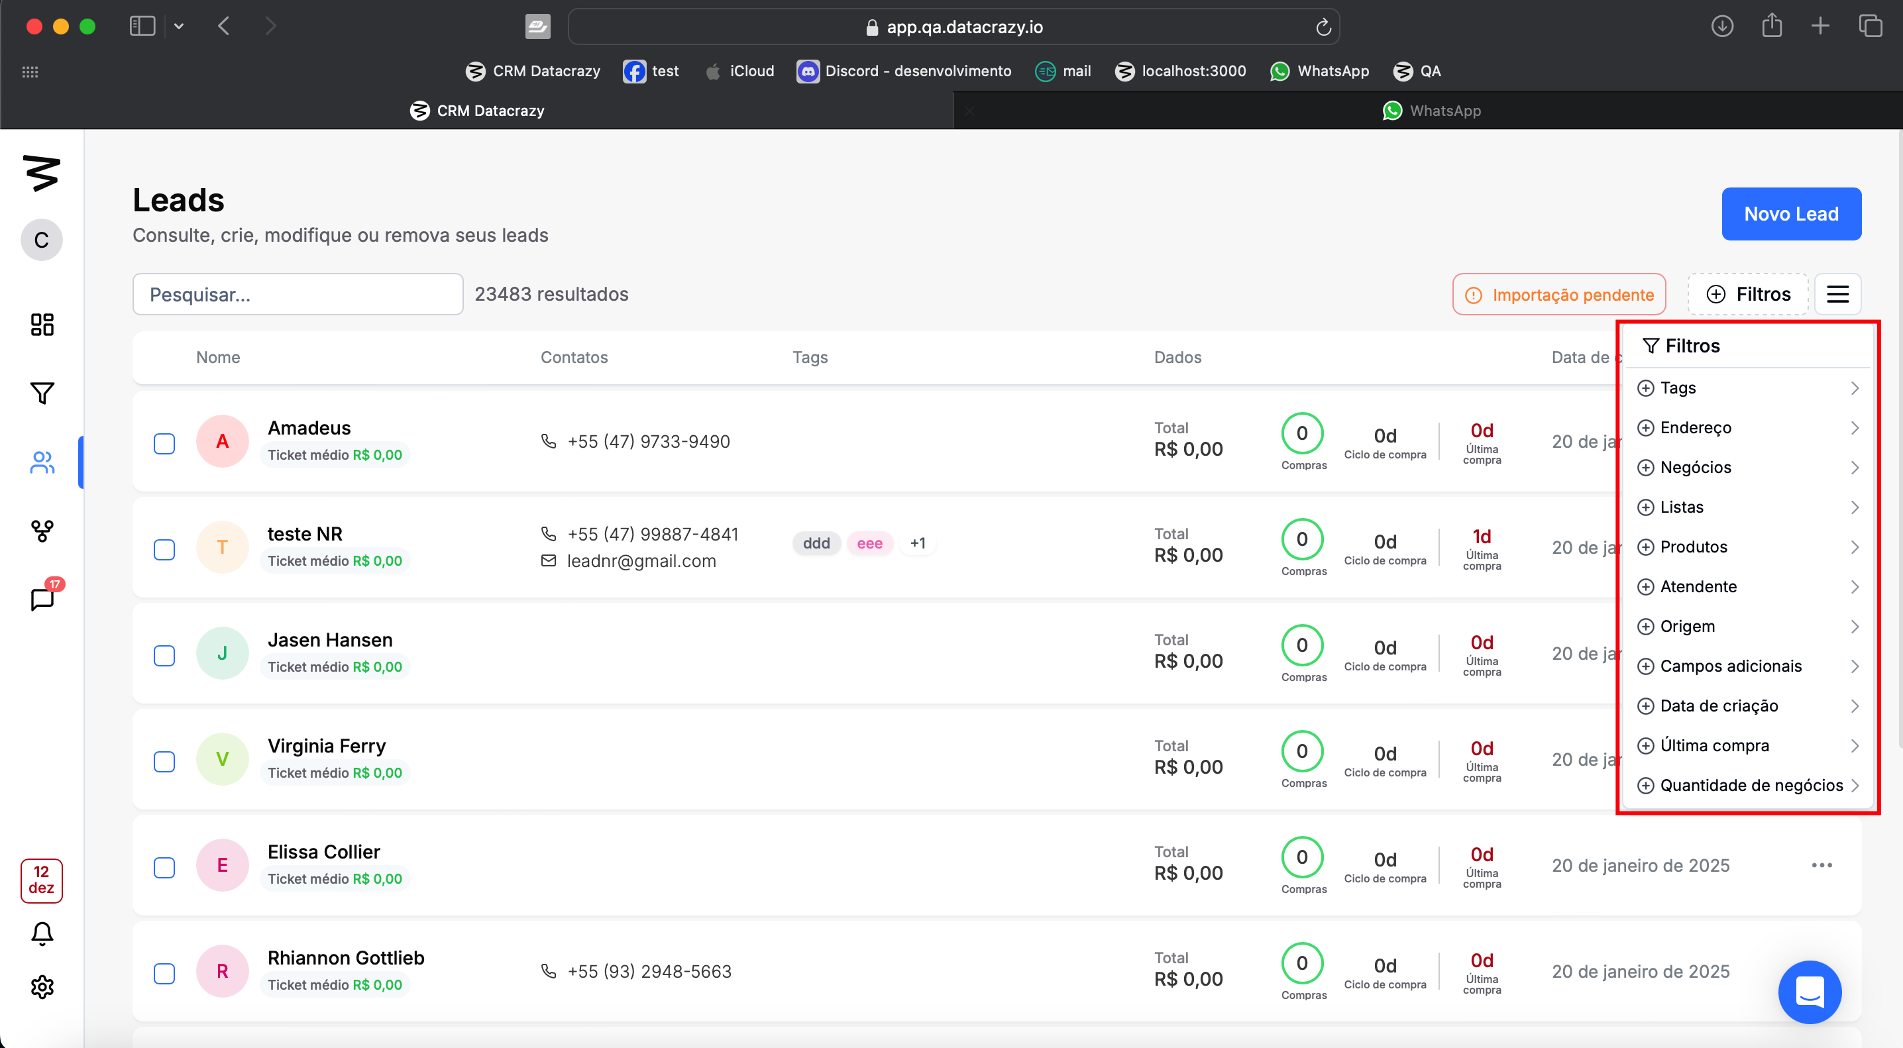
Task: Switch to the WhatsApp browser tab
Action: [1431, 111]
